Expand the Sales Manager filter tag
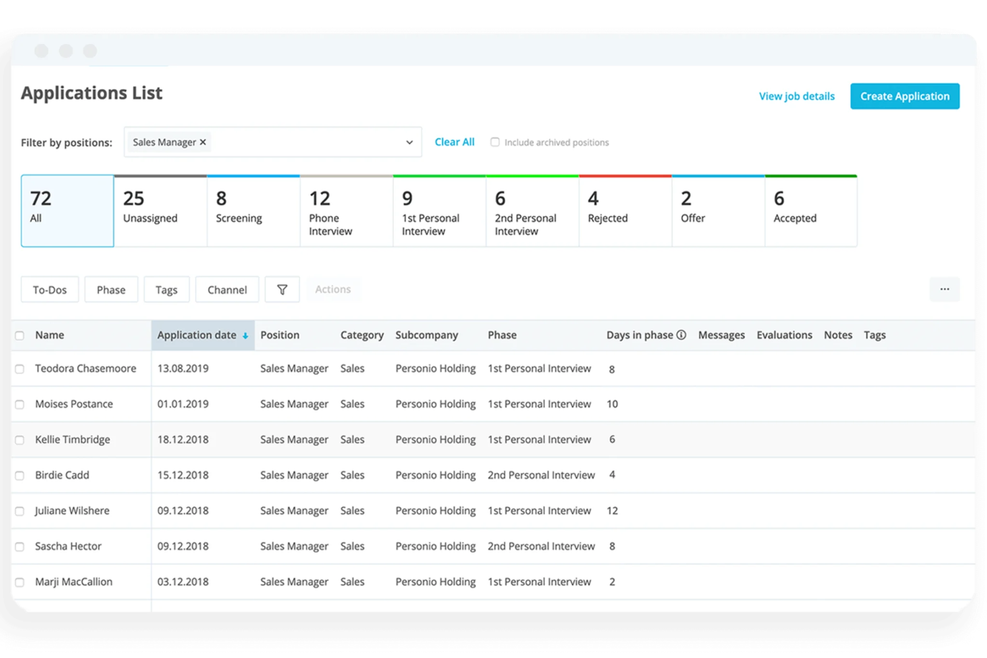The image size is (987, 658). click(x=408, y=141)
